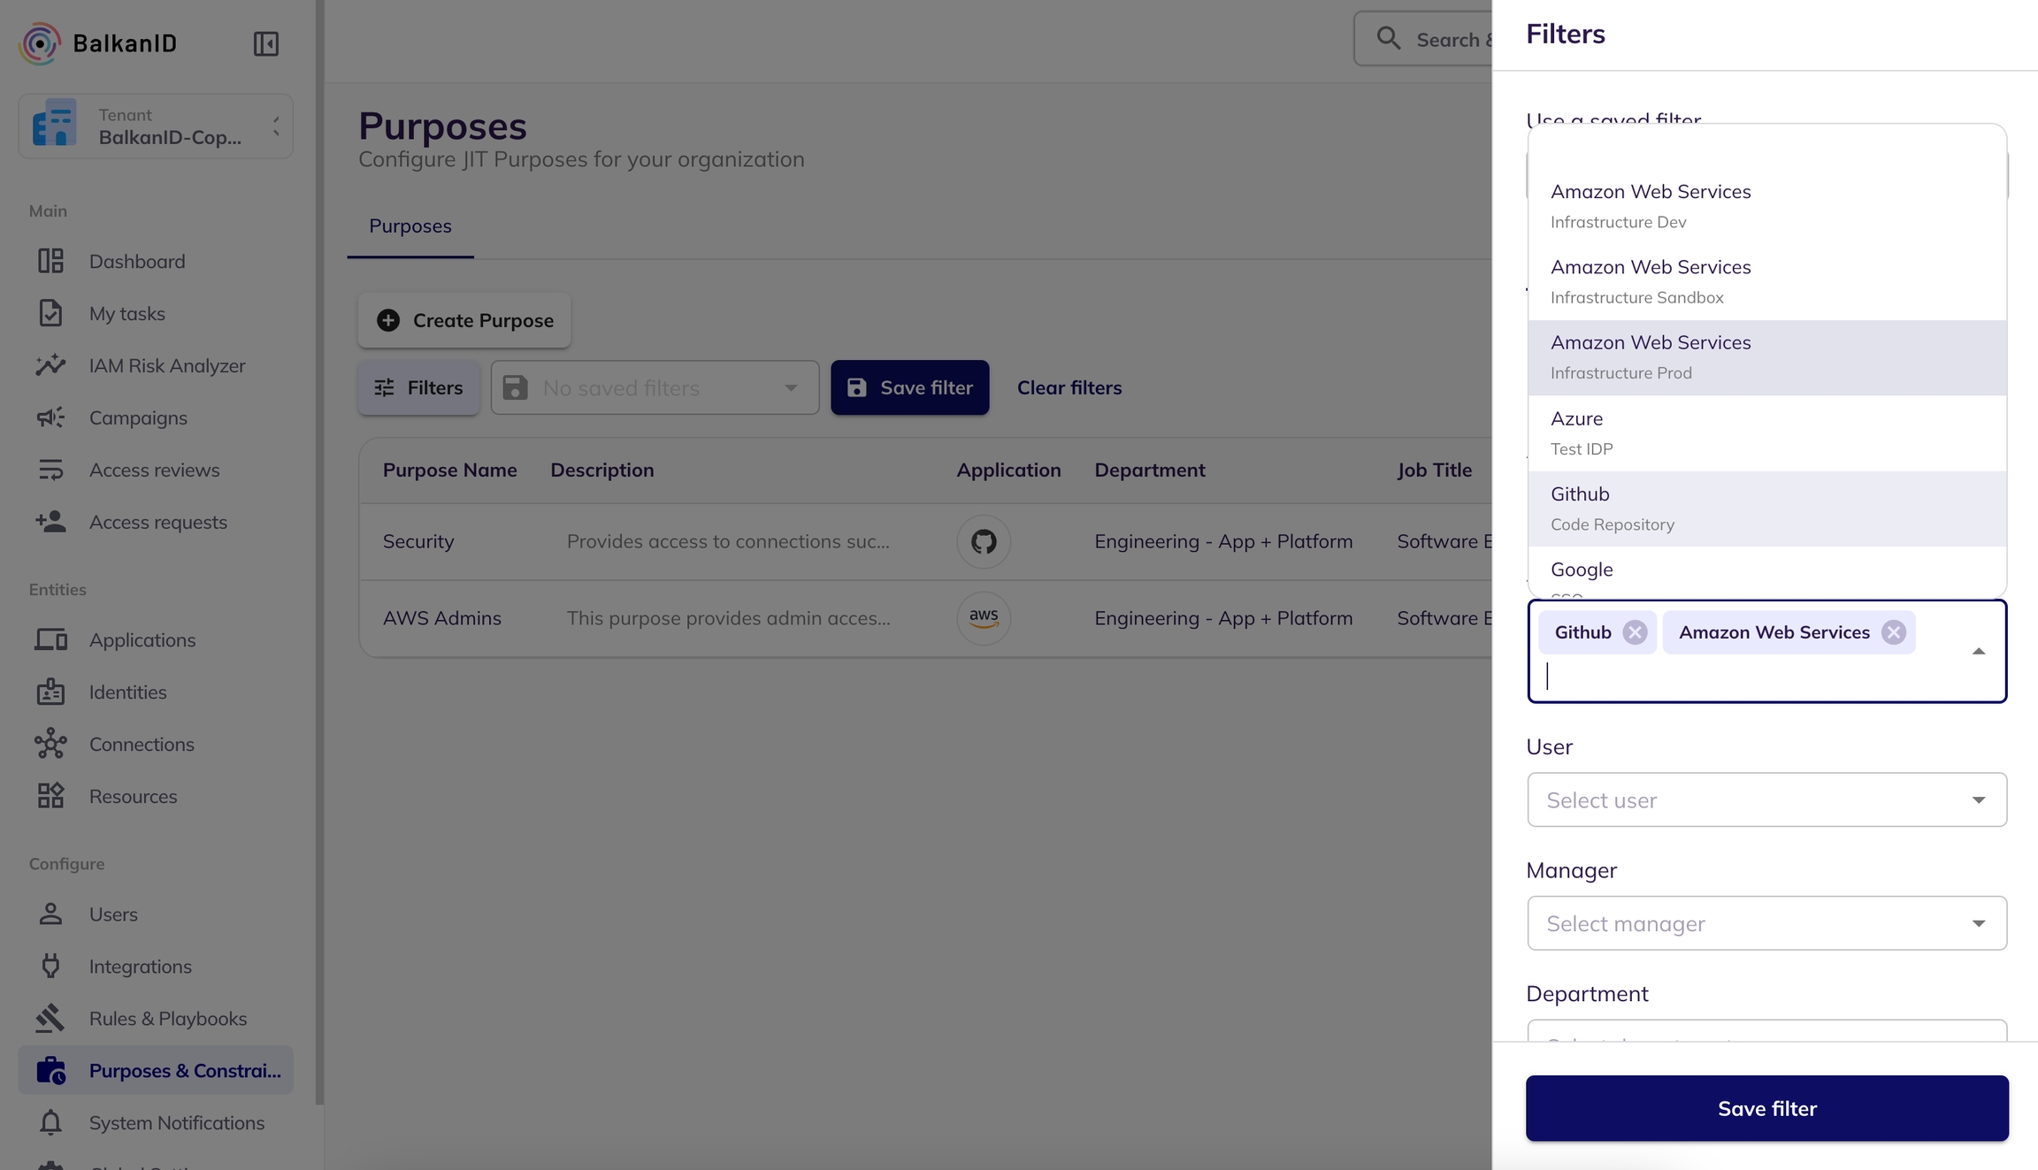Open Connections in sidebar
2038x1170 pixels.
(142, 744)
